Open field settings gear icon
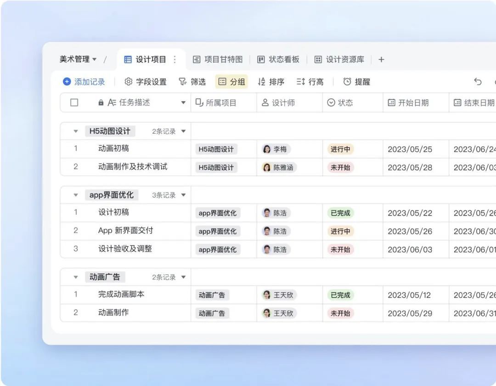This screenshot has height=386, width=496. tap(129, 82)
